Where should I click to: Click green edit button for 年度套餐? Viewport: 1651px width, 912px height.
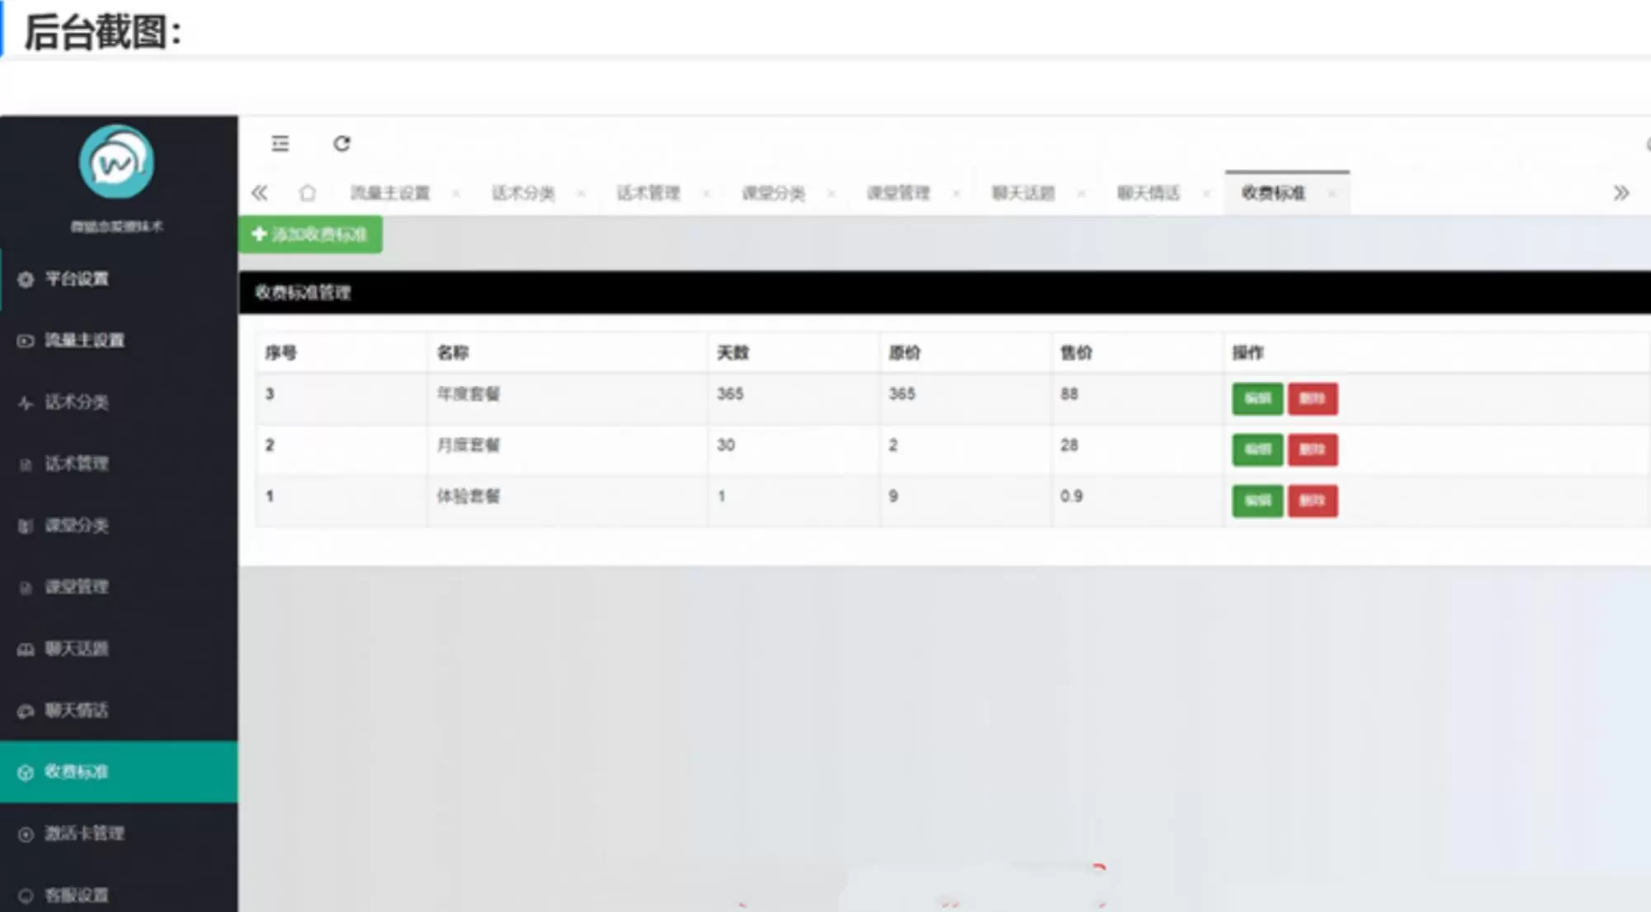pyautogui.click(x=1257, y=399)
